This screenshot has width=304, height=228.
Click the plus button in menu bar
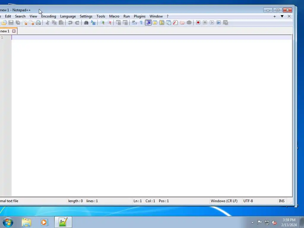point(275,17)
